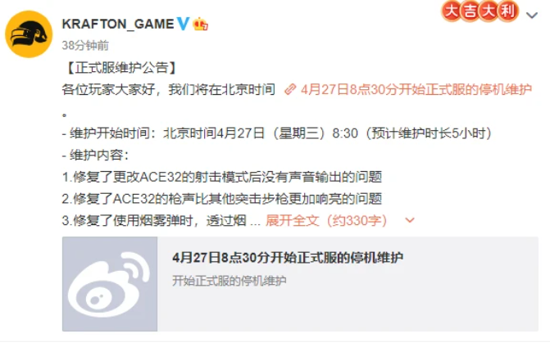Open the KRAFTON_GAME username profile

(x=118, y=24)
